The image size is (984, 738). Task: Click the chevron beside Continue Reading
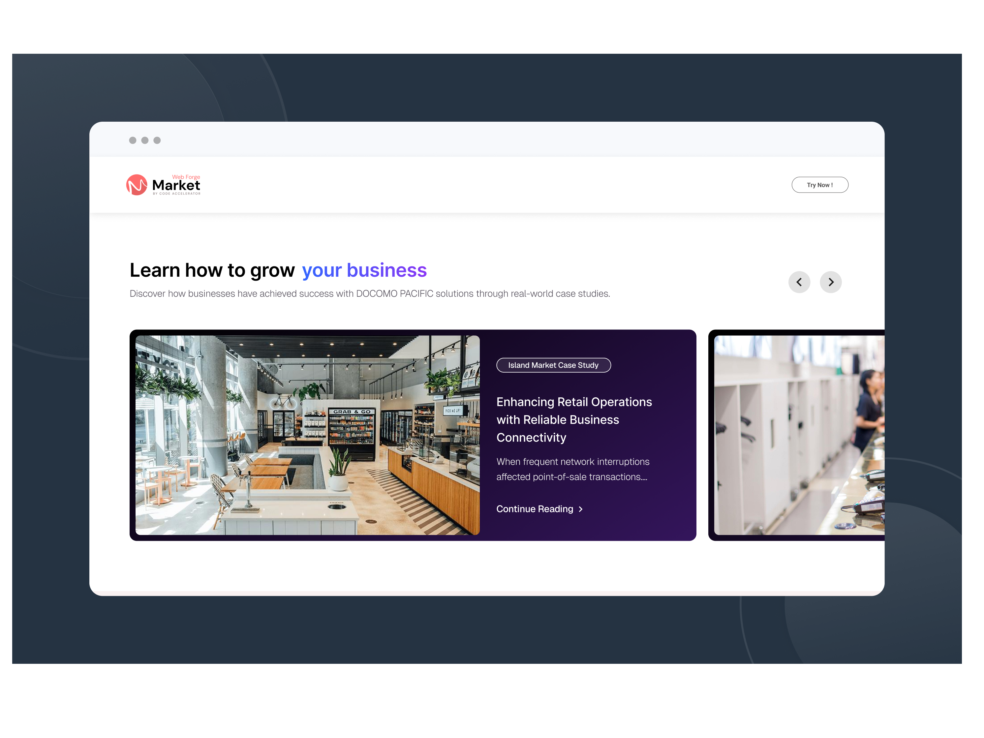580,509
